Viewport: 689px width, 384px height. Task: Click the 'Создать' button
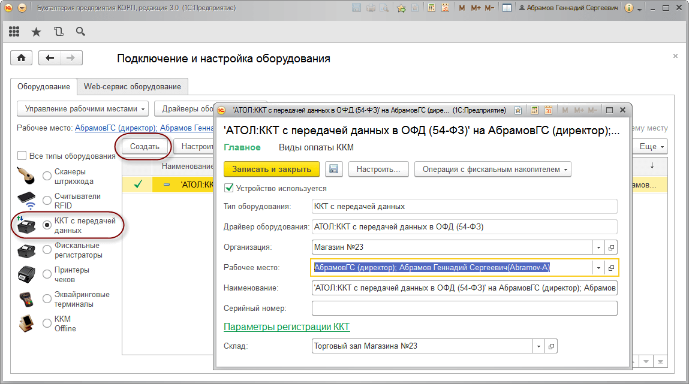145,146
